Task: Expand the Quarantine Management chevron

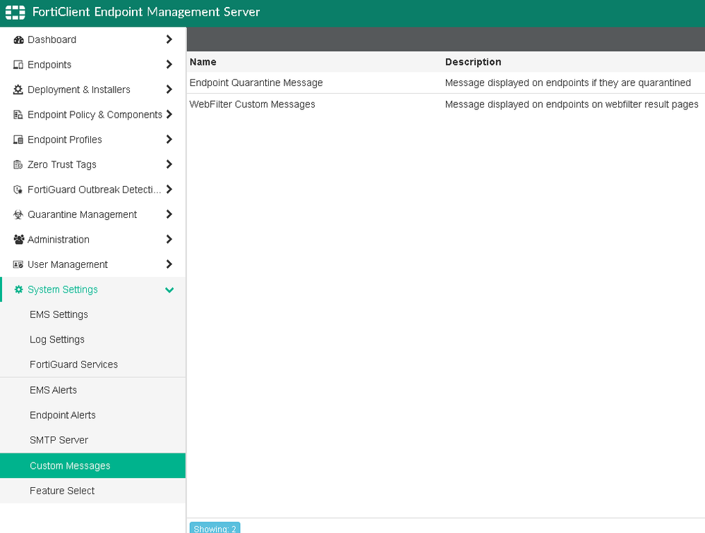Action: [169, 214]
